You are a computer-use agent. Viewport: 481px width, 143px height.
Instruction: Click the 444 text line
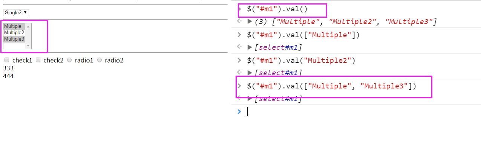(8, 76)
